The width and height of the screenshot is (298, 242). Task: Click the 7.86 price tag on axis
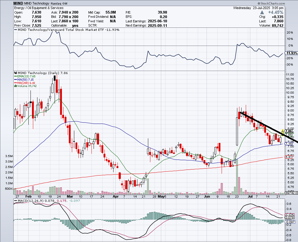[289, 131]
